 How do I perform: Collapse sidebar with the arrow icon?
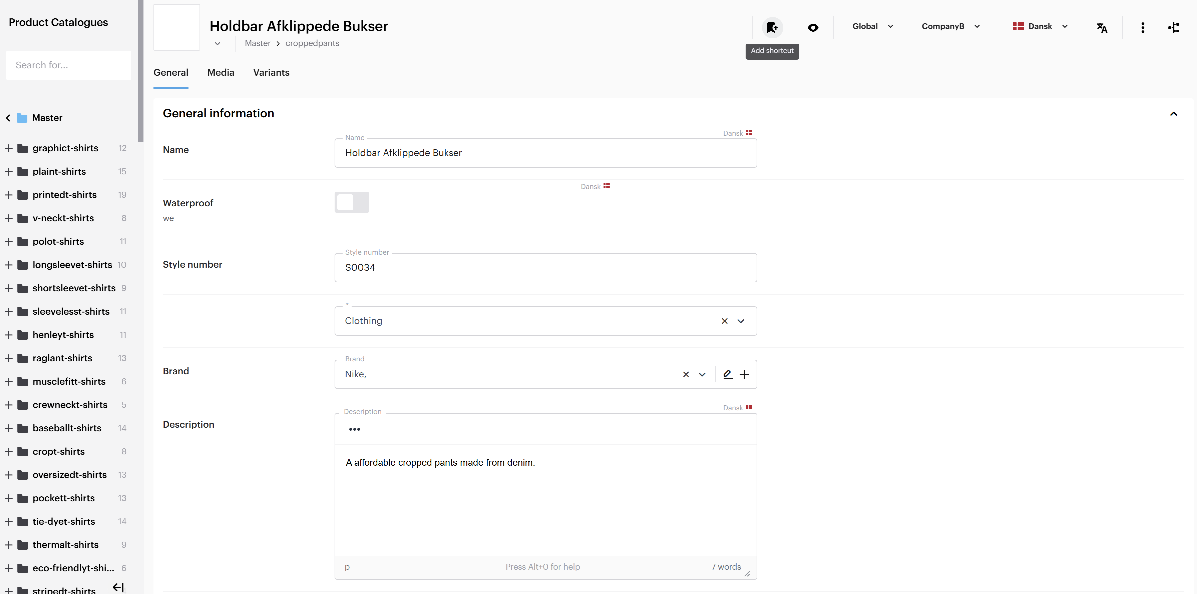pos(118,587)
